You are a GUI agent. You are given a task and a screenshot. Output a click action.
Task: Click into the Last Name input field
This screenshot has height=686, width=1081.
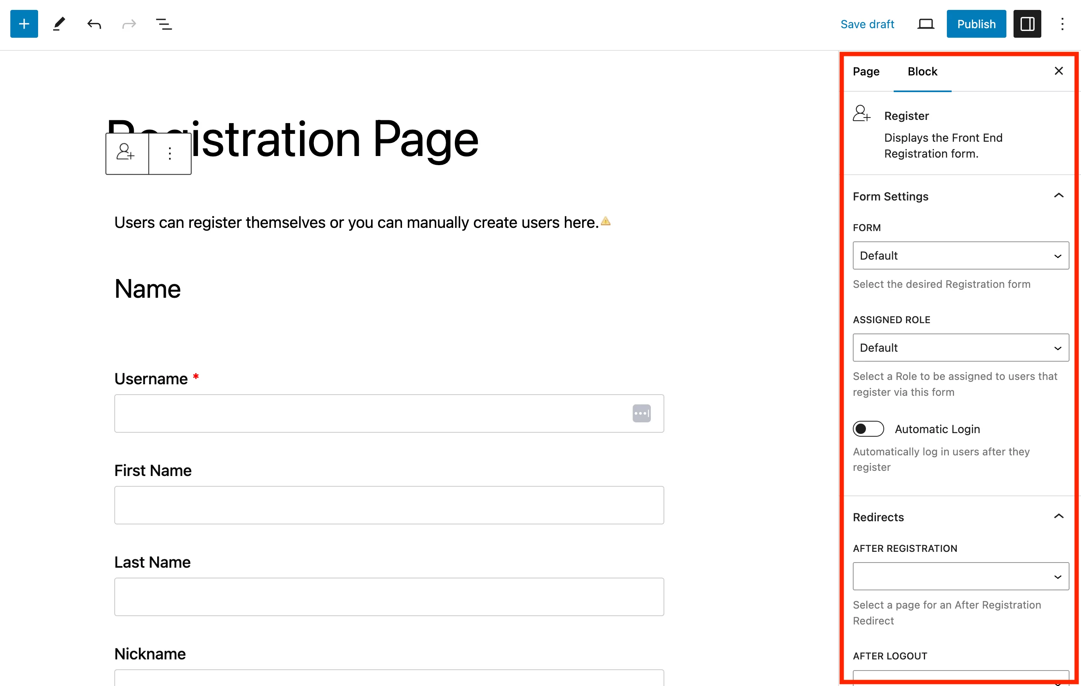point(389,597)
